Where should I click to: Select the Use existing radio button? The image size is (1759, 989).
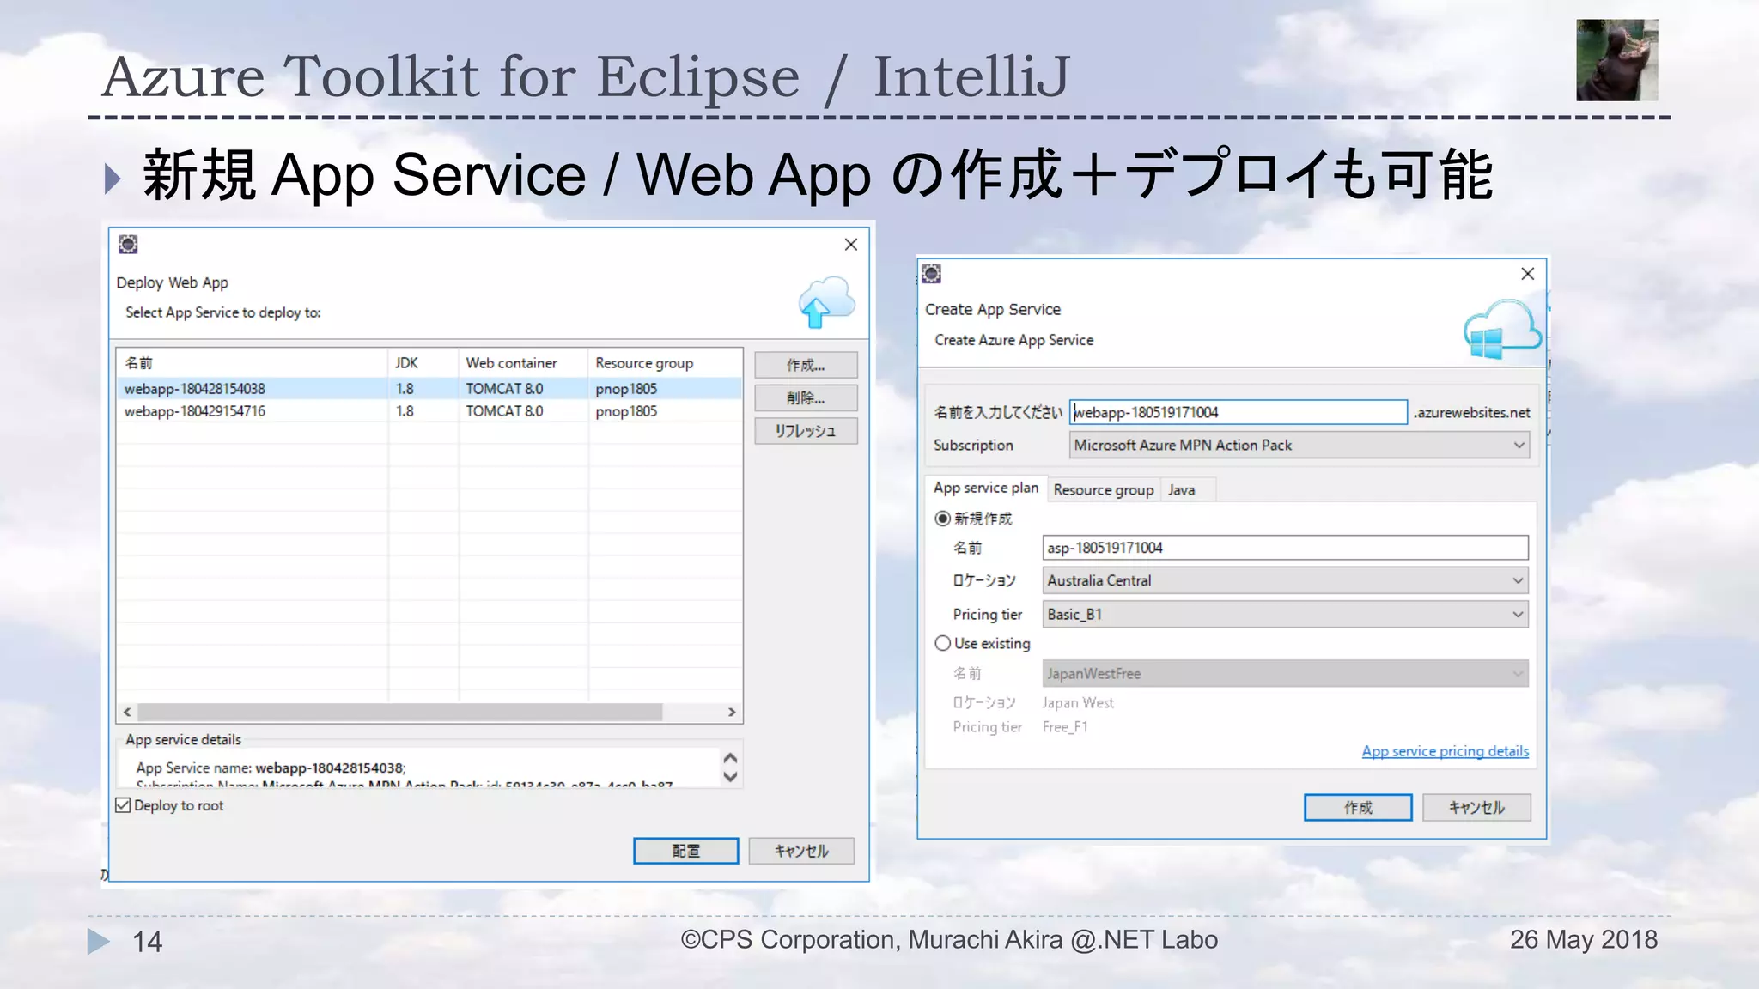coord(943,643)
